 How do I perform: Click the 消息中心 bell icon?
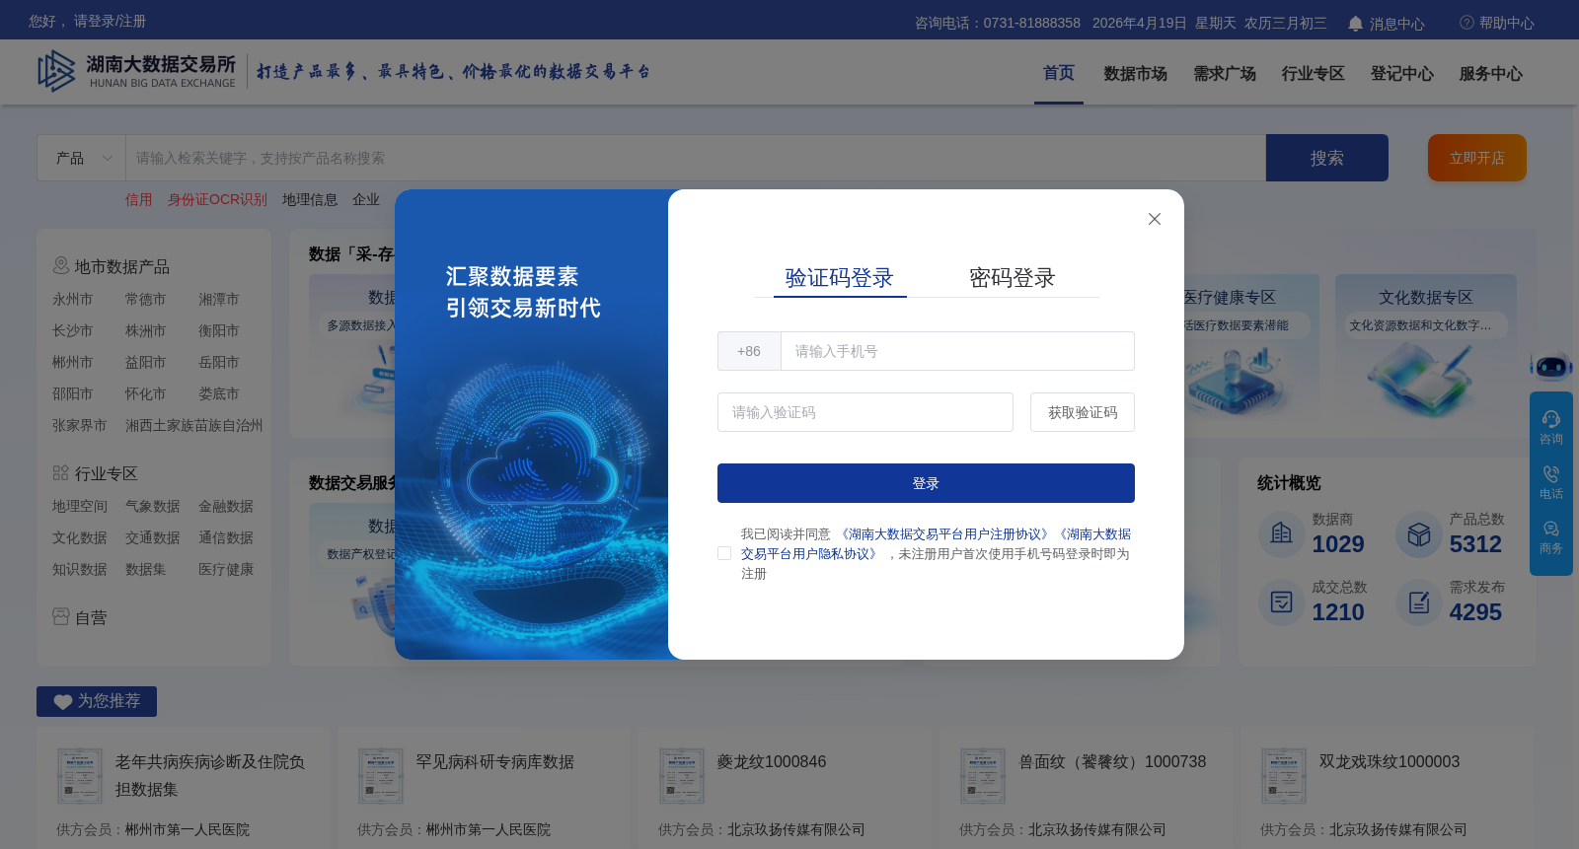click(1356, 23)
